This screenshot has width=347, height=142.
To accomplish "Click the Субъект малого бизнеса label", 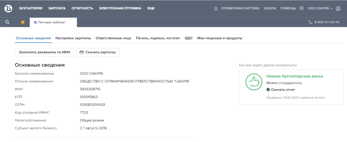I will point(36,128).
